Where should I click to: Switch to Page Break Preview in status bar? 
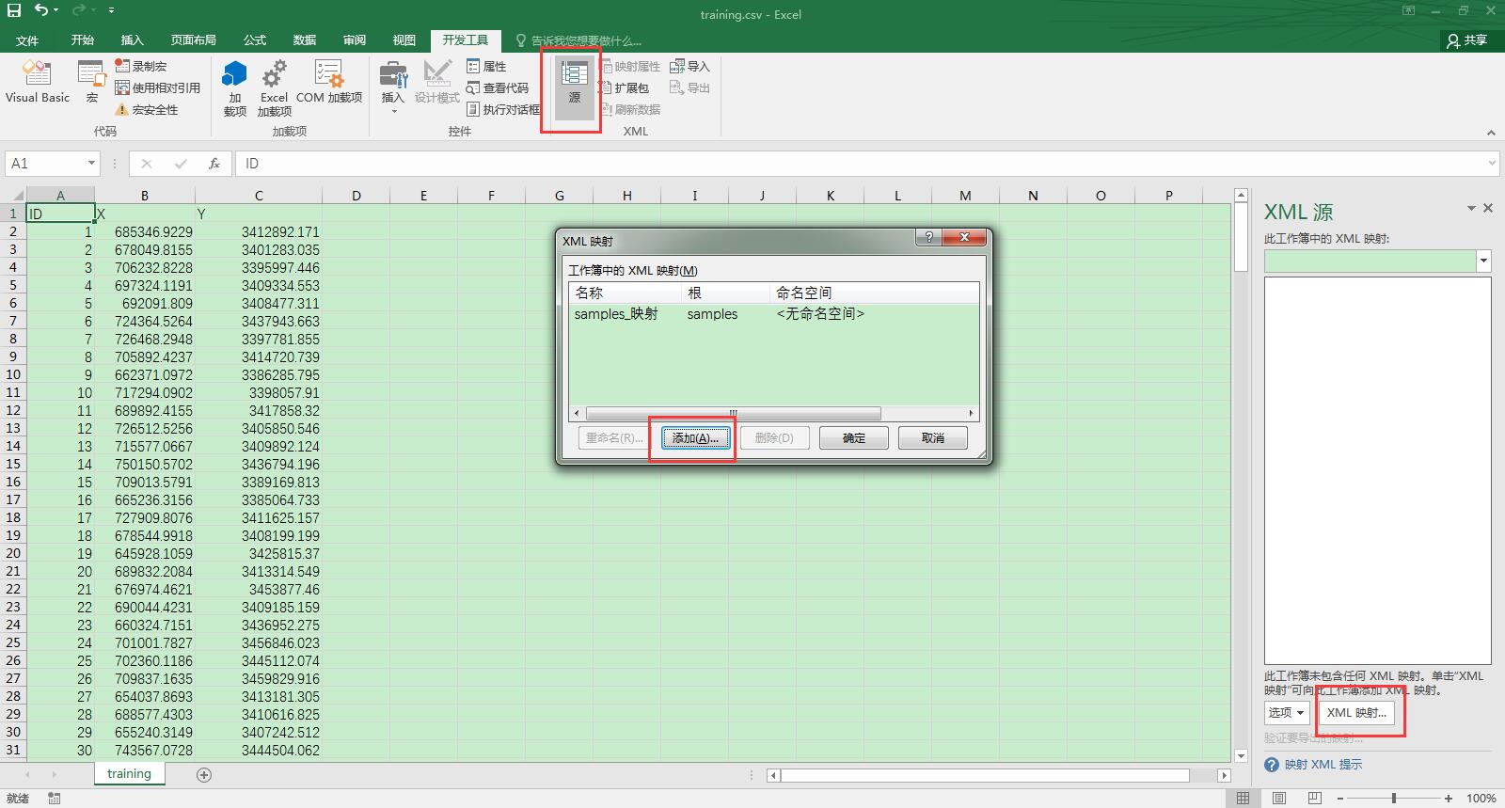(1314, 799)
